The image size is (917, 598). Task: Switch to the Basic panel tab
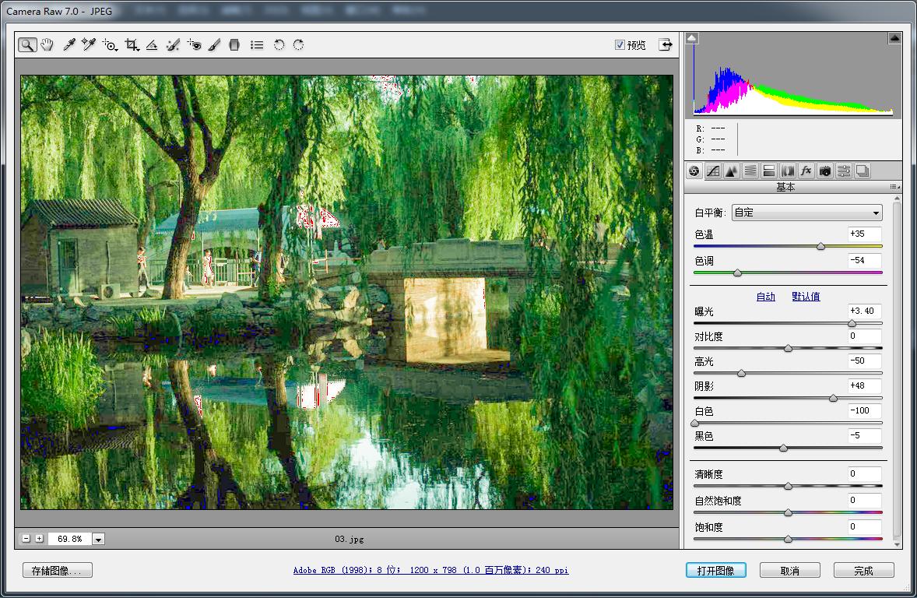pos(694,171)
